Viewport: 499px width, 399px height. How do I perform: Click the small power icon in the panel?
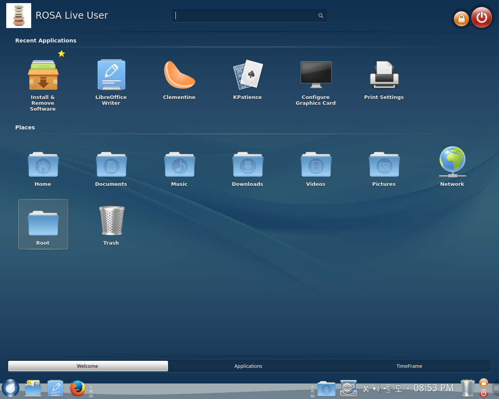coord(483,393)
